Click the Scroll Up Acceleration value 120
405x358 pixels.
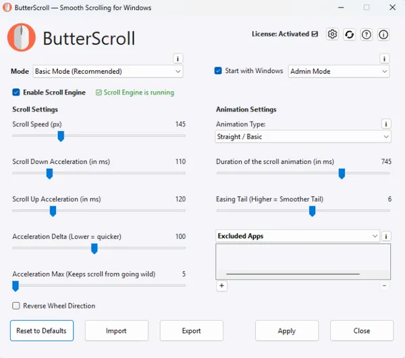coord(180,199)
